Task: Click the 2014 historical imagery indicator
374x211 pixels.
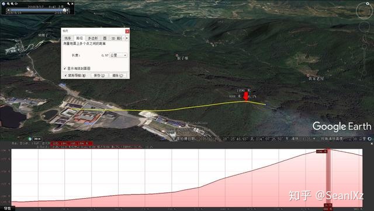Action: (x=37, y=139)
